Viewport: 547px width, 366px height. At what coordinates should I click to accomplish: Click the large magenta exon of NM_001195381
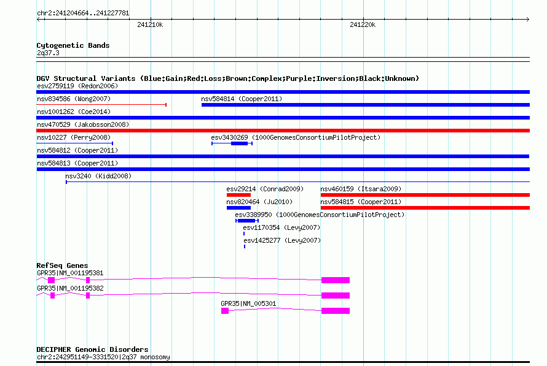pyautogui.click(x=336, y=280)
